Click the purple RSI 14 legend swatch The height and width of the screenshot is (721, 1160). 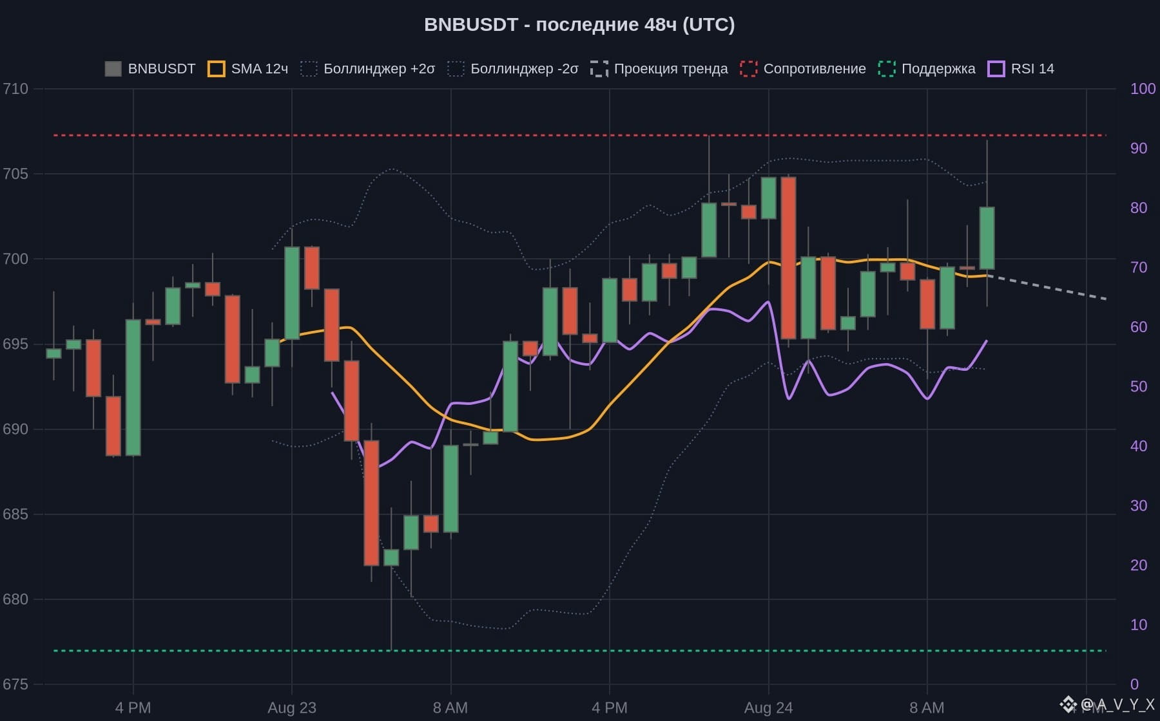click(996, 69)
